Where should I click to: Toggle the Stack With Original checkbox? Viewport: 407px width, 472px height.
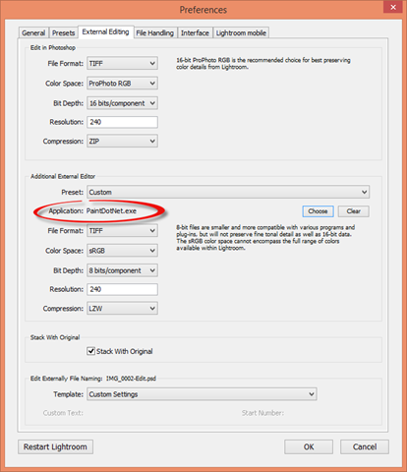coord(90,351)
